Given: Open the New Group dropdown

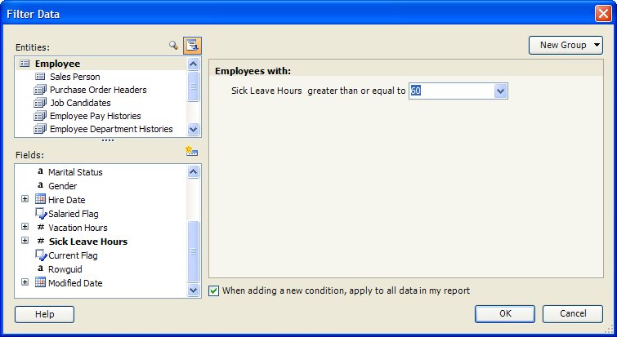Looking at the screenshot, I should tap(566, 45).
